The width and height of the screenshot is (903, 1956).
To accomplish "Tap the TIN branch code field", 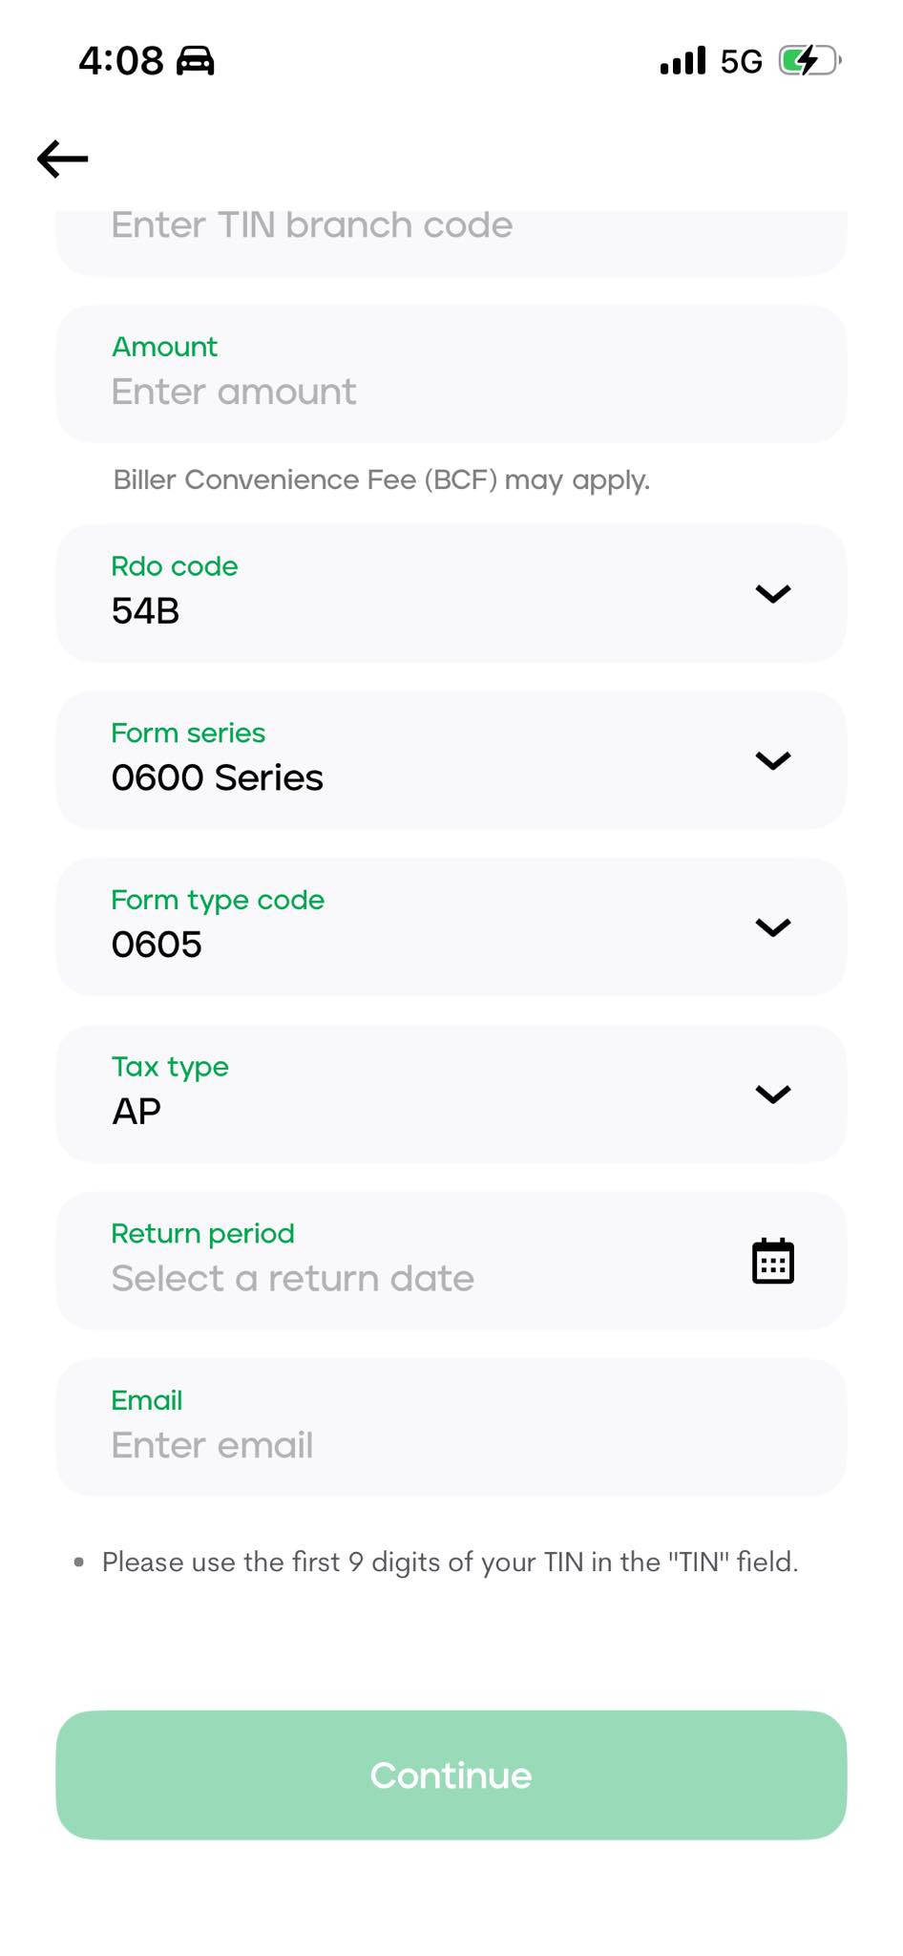I will 451,243.
